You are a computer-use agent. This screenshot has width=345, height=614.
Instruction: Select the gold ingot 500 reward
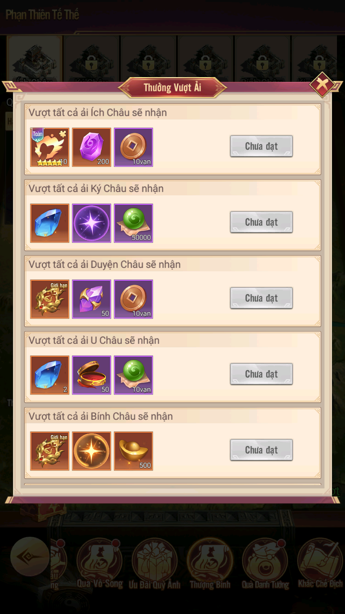click(133, 451)
